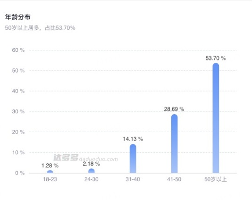Click the 18-23 axis label

click(50, 179)
